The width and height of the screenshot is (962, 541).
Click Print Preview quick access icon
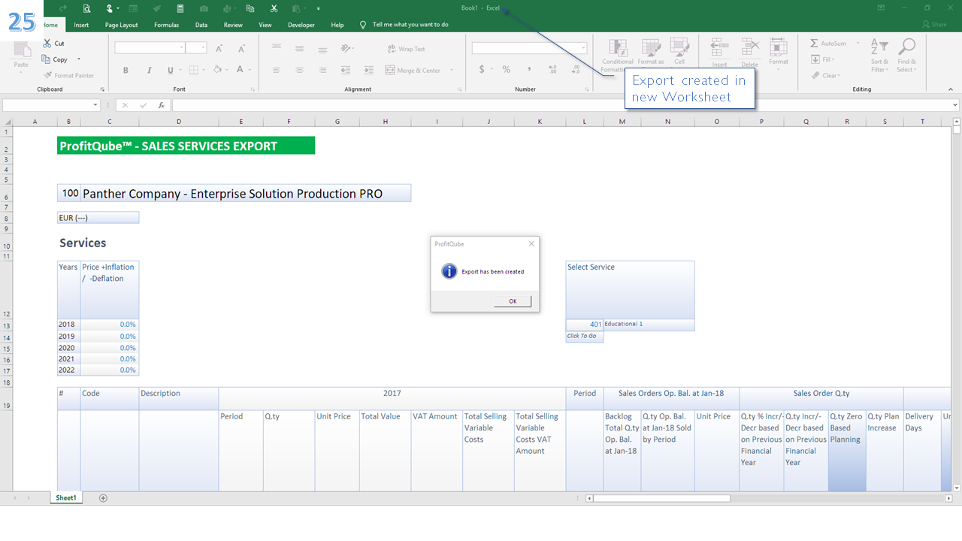(x=86, y=8)
